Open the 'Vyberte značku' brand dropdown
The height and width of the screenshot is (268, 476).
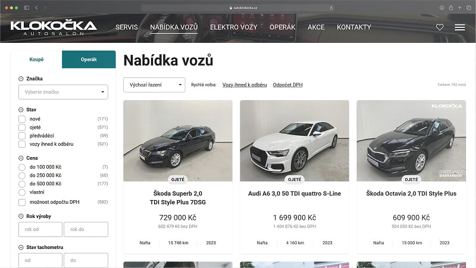[63, 92]
